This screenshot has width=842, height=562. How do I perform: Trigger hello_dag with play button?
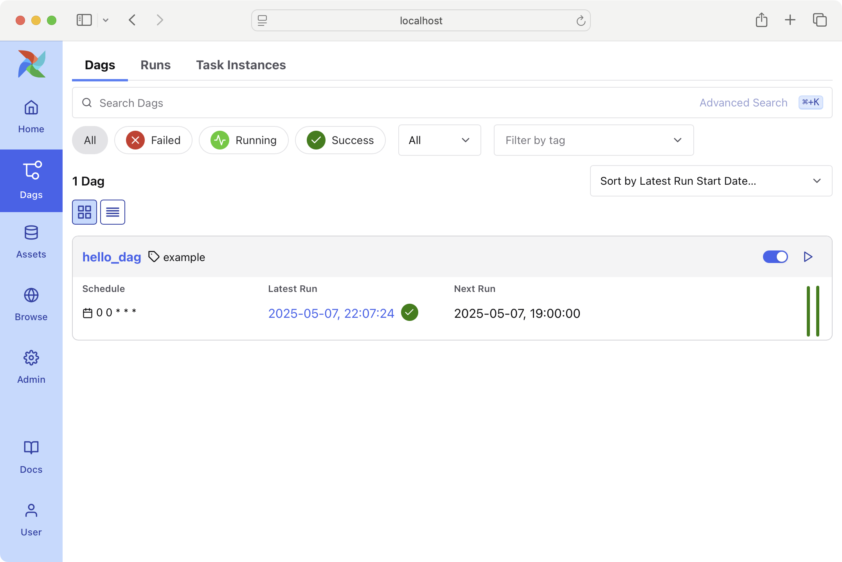point(808,257)
